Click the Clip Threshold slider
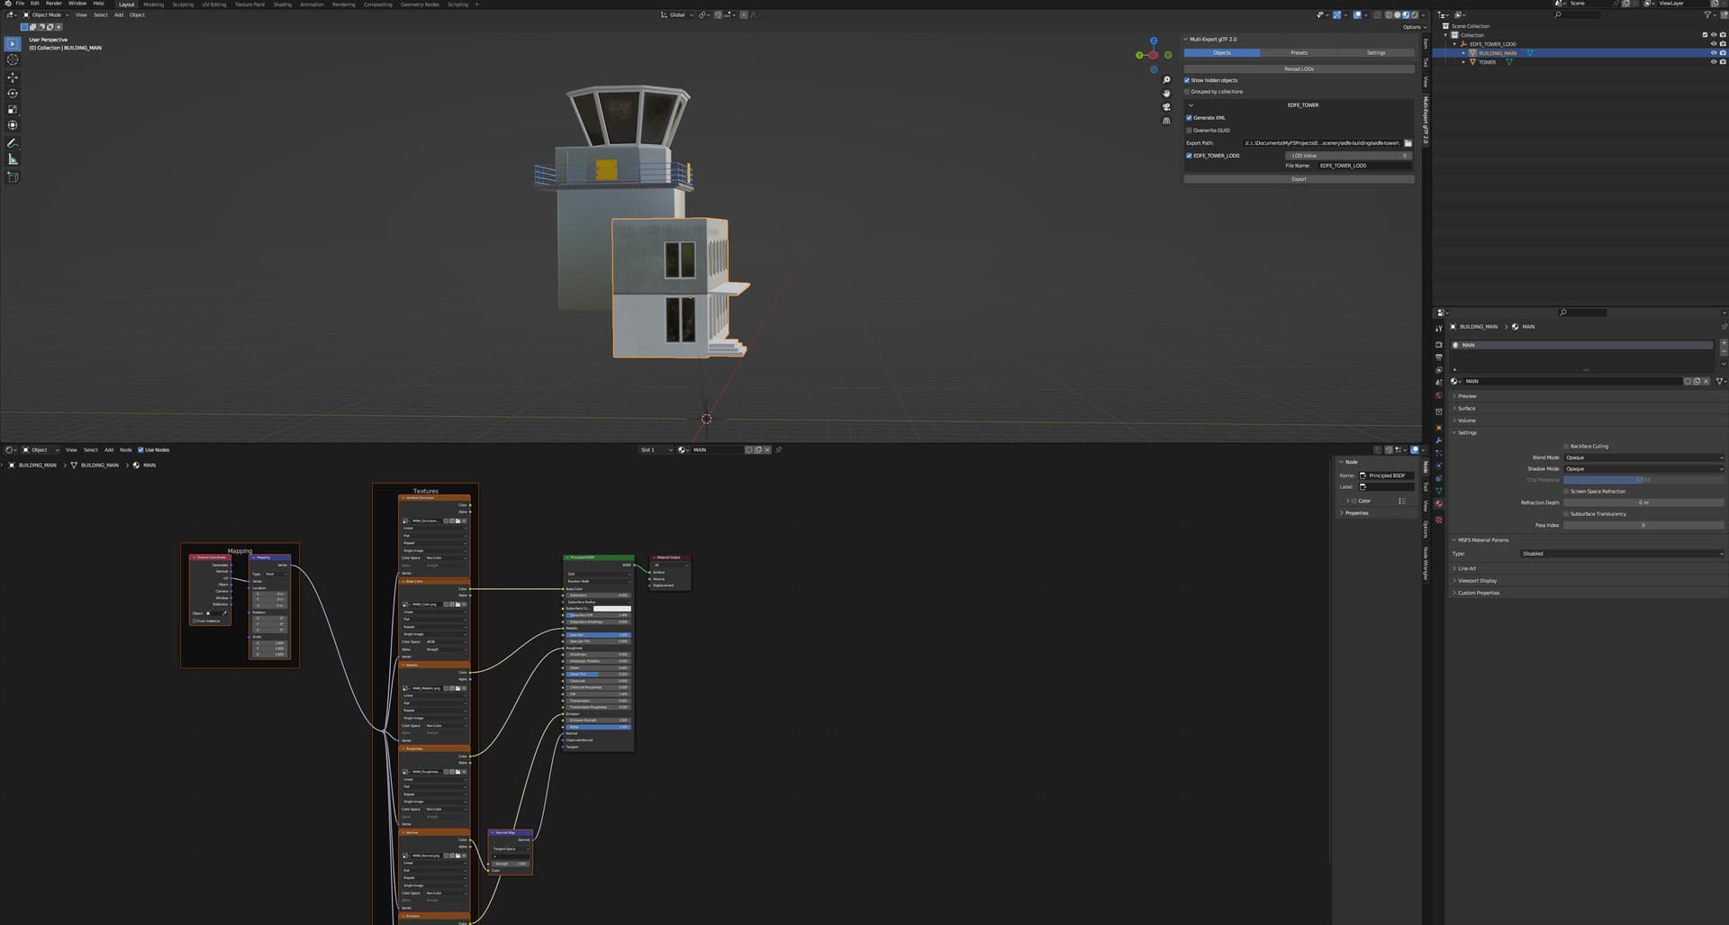The width and height of the screenshot is (1729, 925). tap(1643, 480)
